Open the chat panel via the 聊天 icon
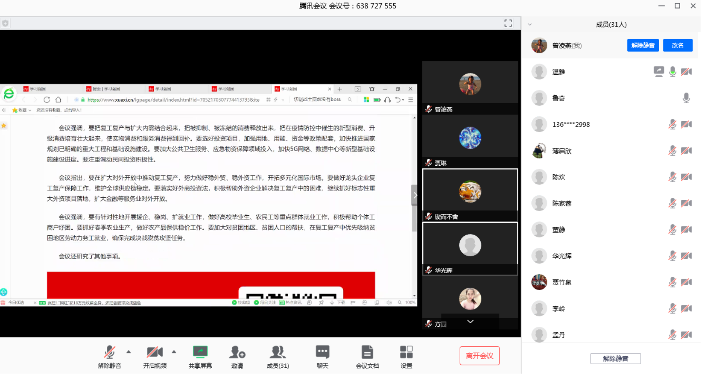Screen dimensions: 701x374 pos(322,356)
